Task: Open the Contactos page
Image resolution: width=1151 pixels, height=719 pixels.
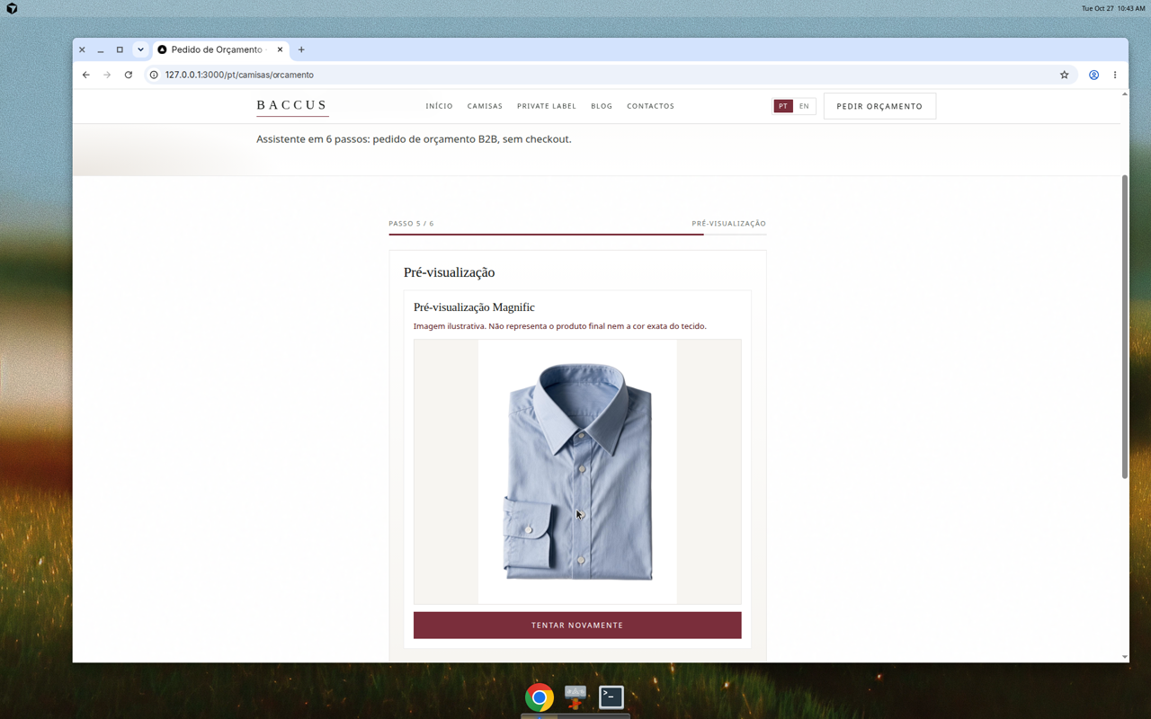Action: 650,106
